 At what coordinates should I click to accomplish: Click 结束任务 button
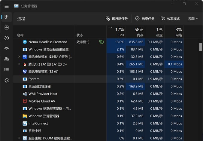pos(145,19)
